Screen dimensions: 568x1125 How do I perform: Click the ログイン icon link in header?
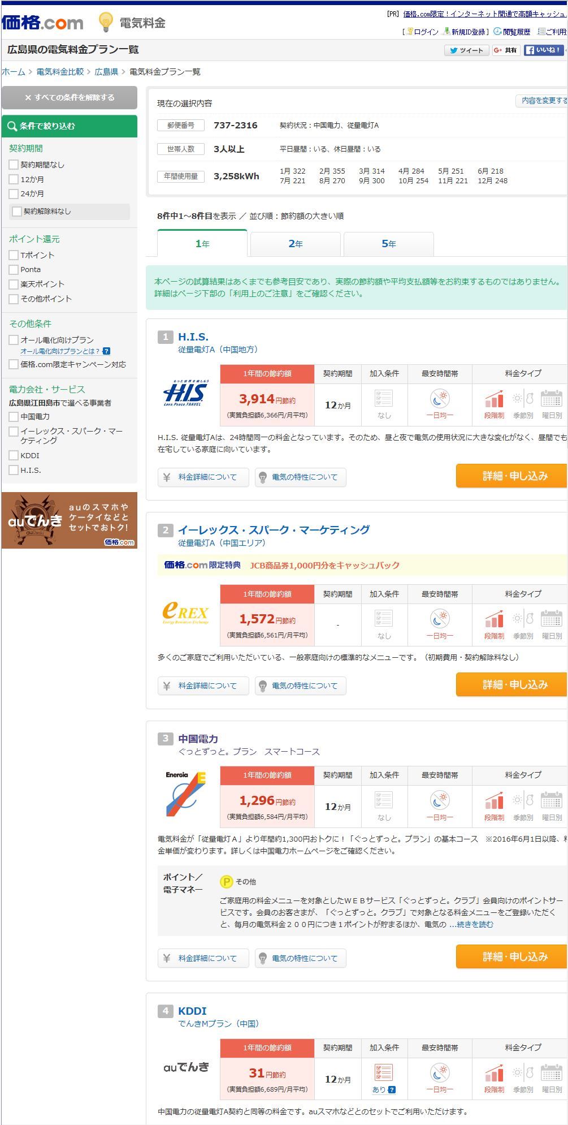[422, 32]
